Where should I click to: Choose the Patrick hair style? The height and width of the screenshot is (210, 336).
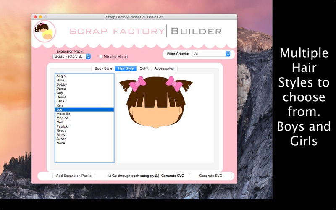84,126
